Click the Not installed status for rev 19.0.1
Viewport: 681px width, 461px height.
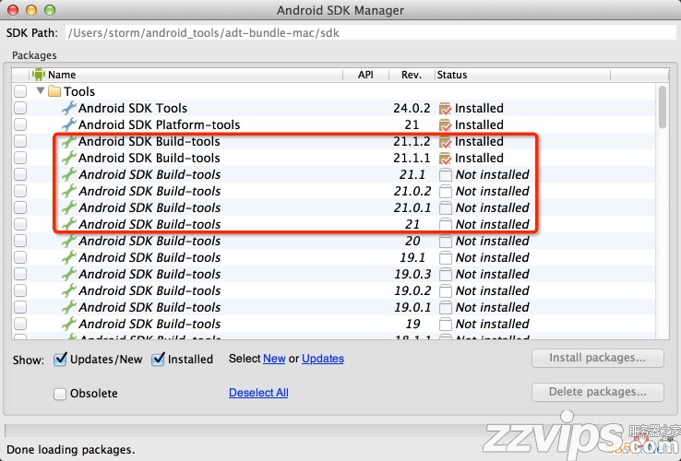tap(492, 307)
